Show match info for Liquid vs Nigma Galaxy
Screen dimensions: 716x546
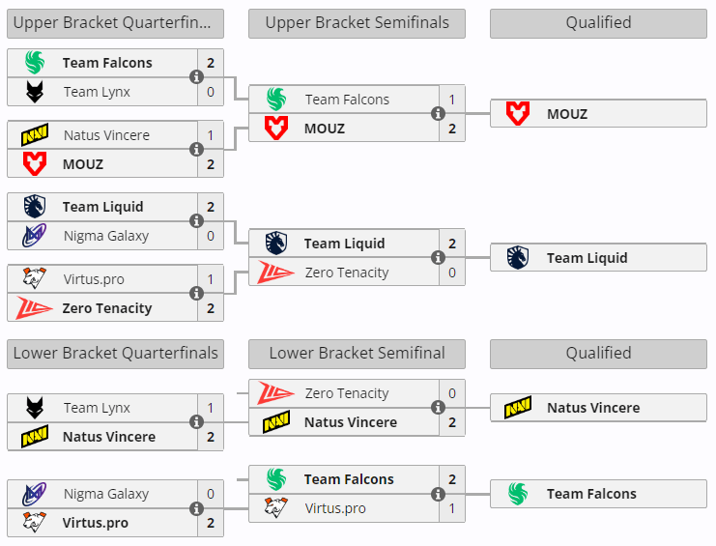coord(197,221)
